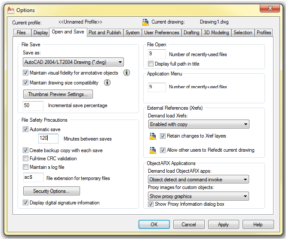Click info icon beside drawing size compatibility
This screenshot has width=286, height=240.
108,83
